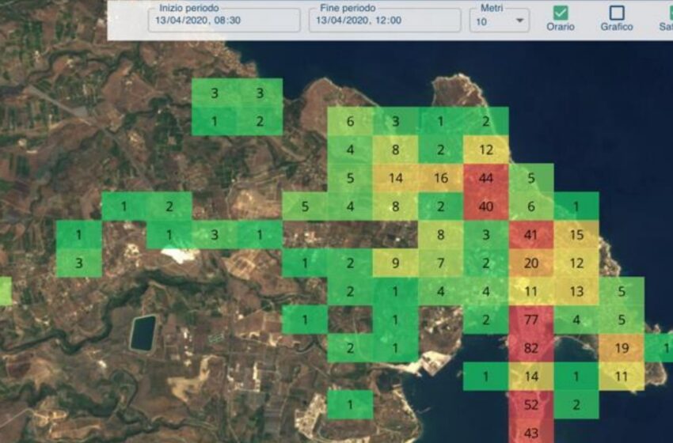Click the 11 cell above the 77
673x443 pixels.
coord(531,291)
